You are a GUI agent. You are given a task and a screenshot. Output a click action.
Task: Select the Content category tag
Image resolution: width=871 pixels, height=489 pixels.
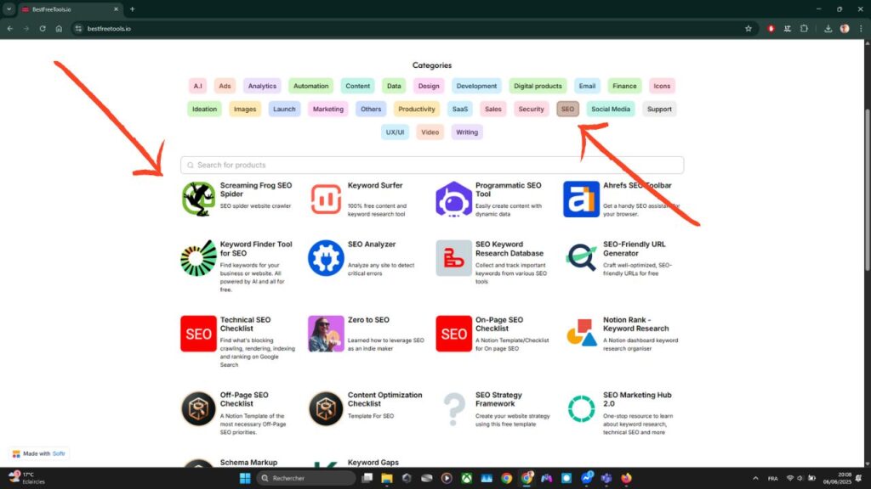(x=357, y=86)
